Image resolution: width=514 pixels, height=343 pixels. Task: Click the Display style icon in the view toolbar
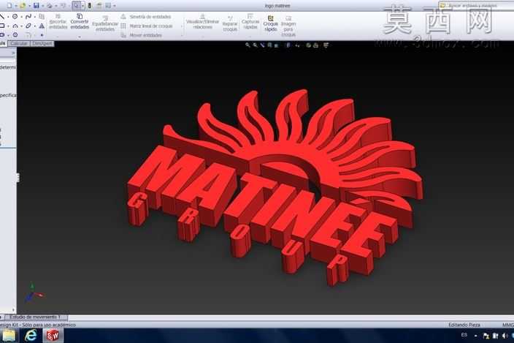288,45
